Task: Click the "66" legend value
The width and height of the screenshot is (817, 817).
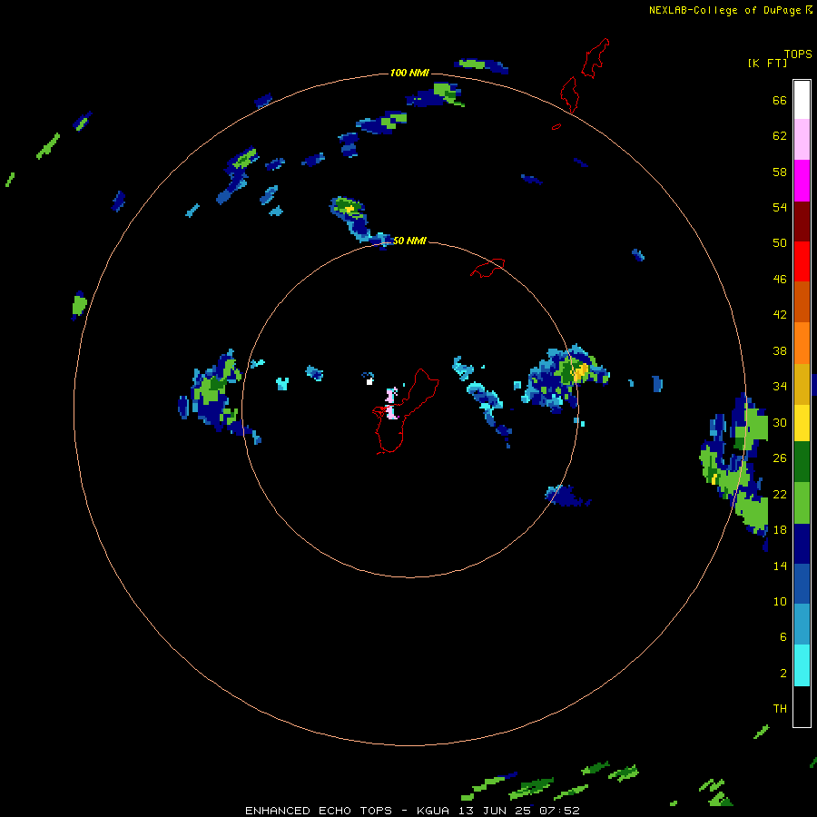Action: 780,101
